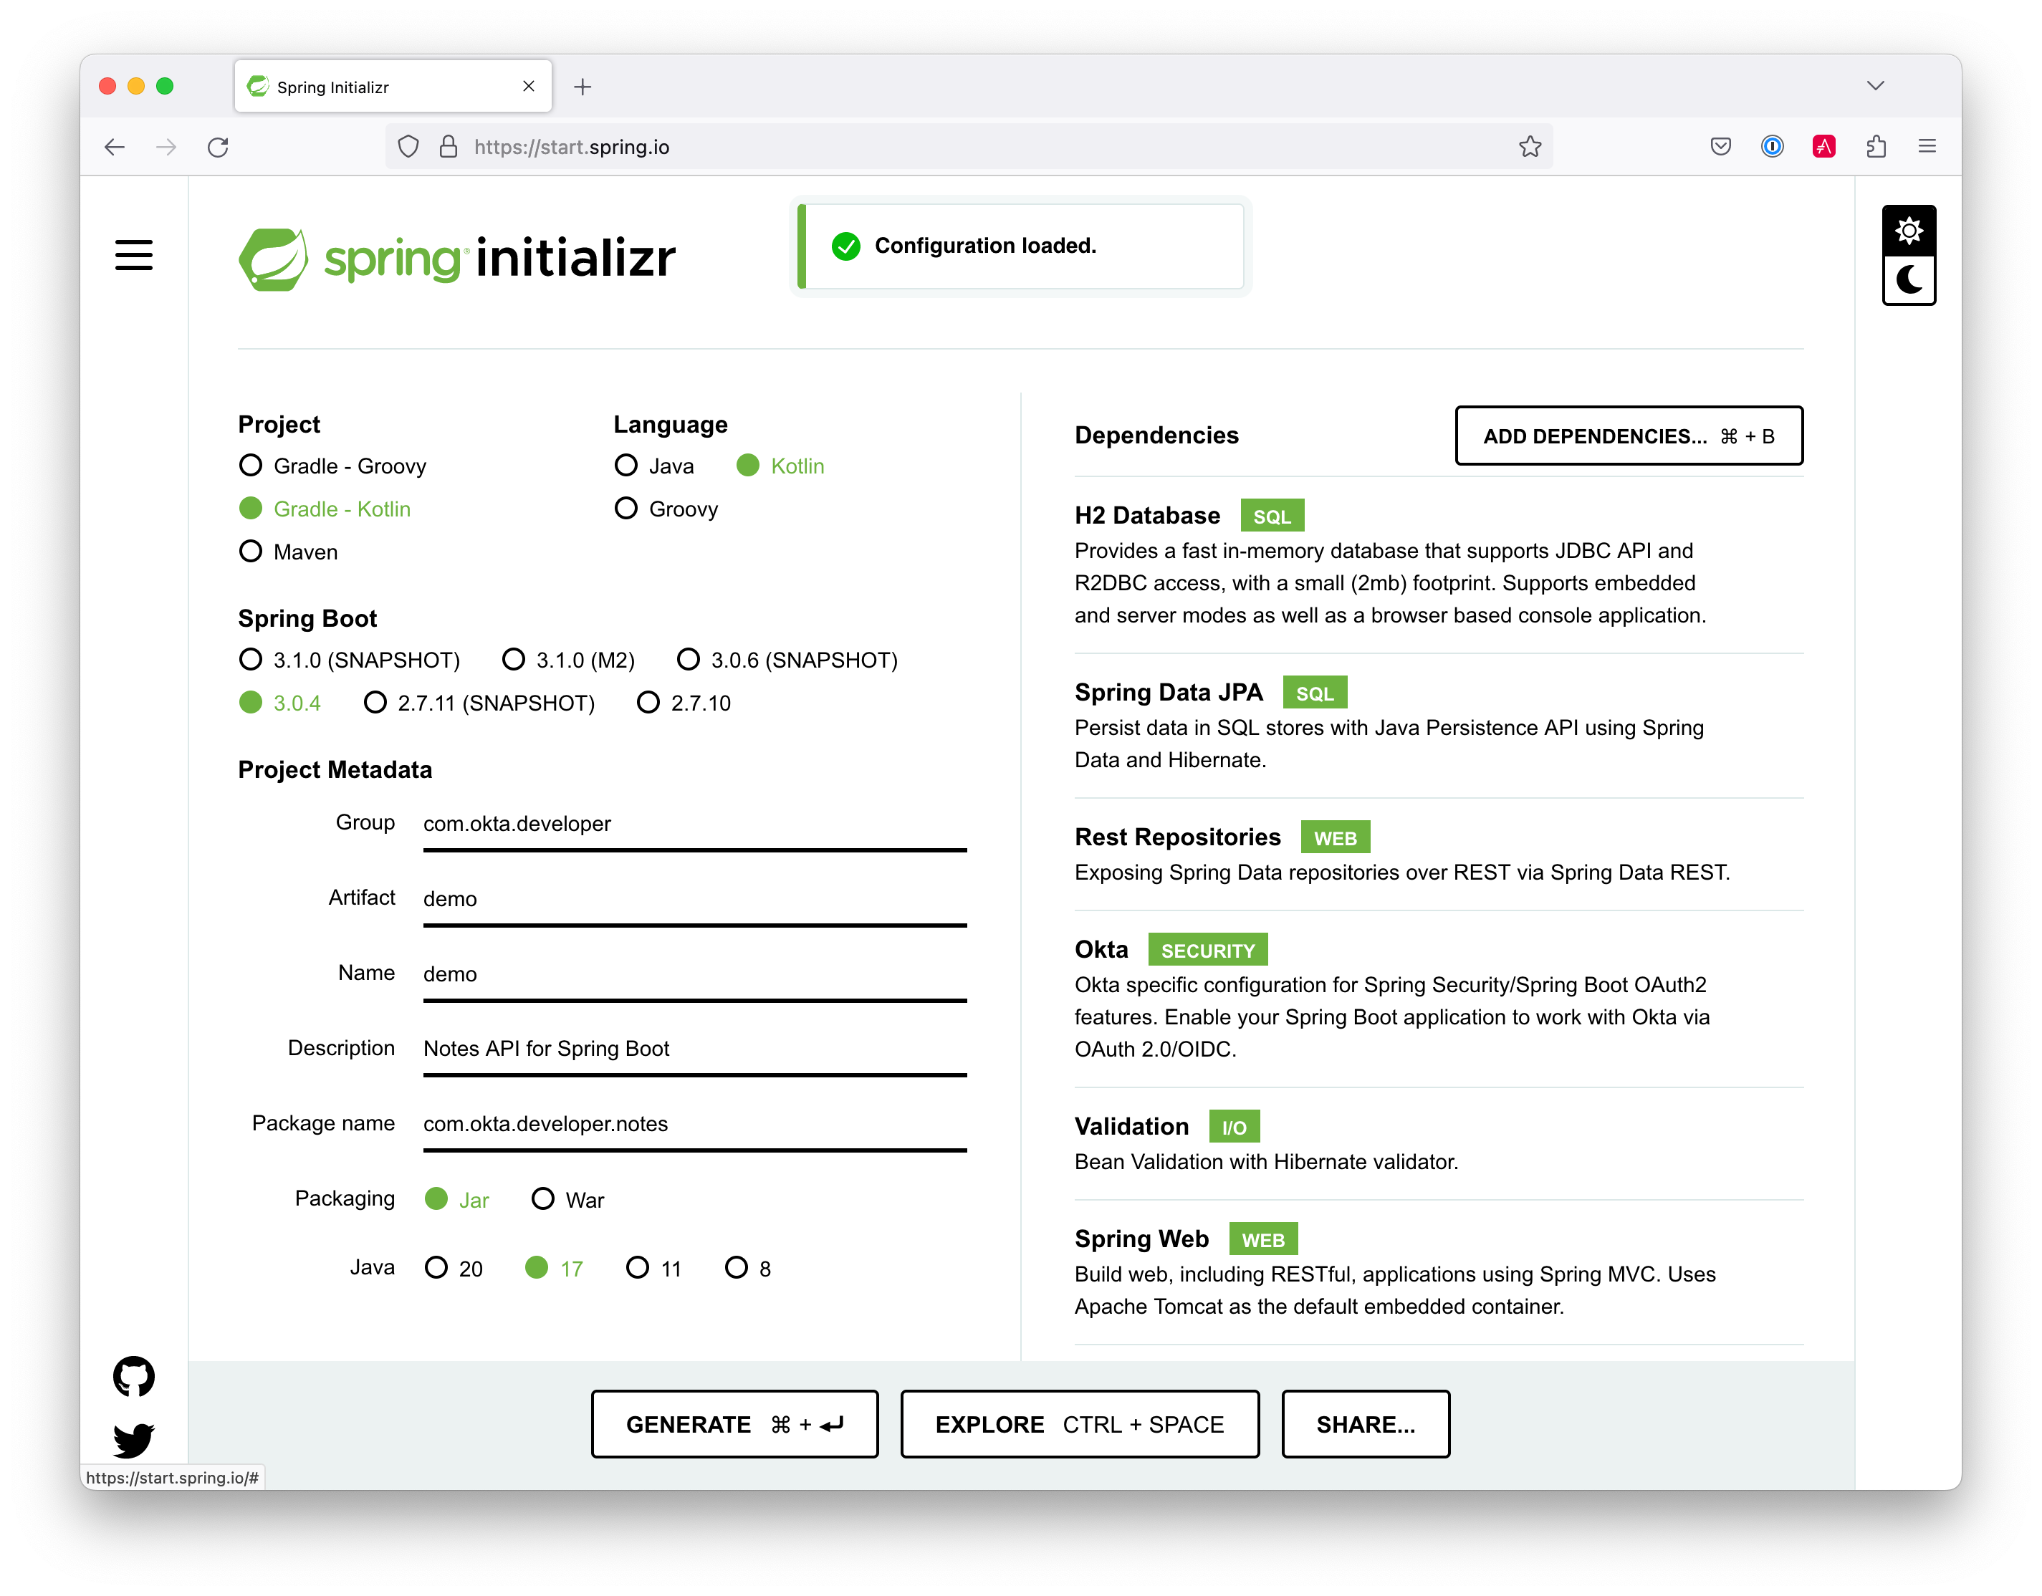Click the Validation dependency entry
The width and height of the screenshot is (2042, 1596).
(1439, 1143)
